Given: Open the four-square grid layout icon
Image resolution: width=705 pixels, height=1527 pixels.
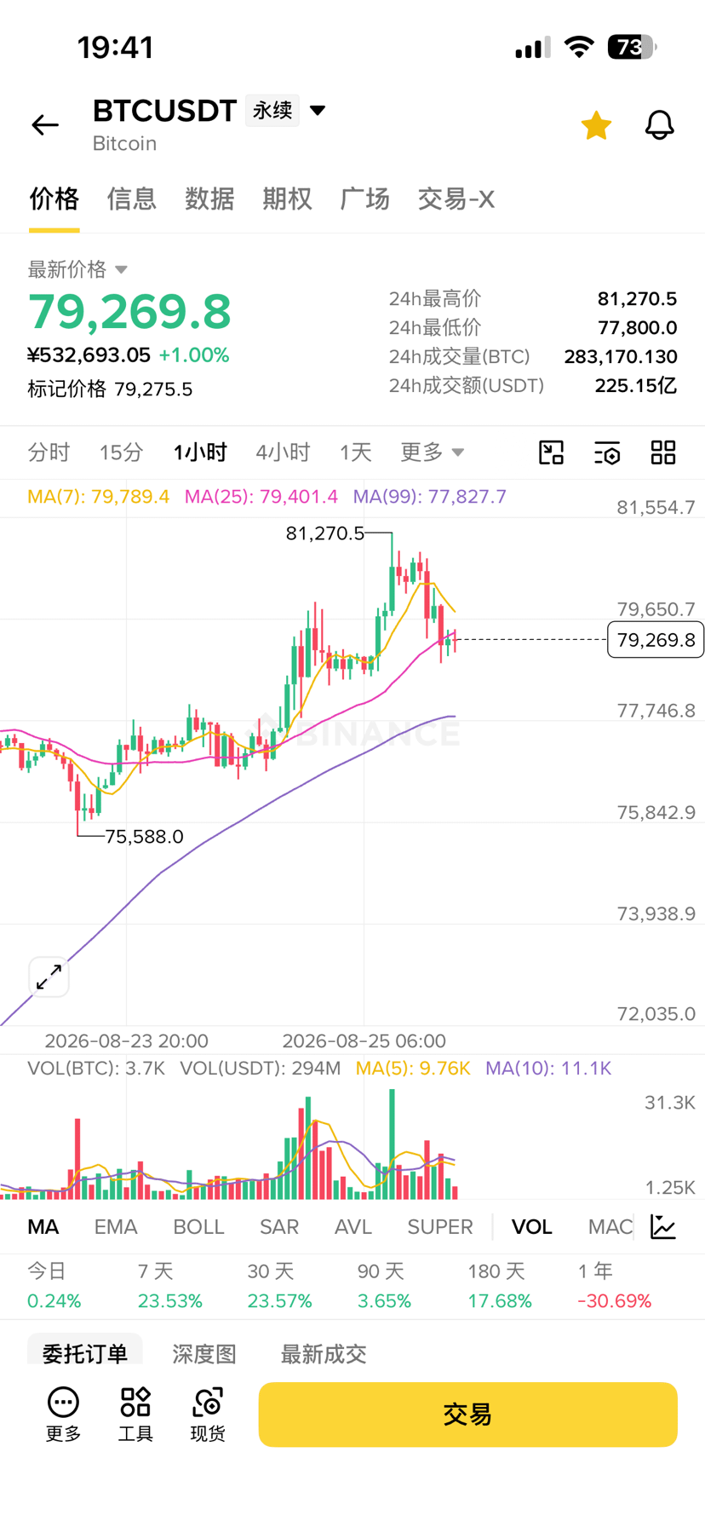Looking at the screenshot, I should coord(663,452).
